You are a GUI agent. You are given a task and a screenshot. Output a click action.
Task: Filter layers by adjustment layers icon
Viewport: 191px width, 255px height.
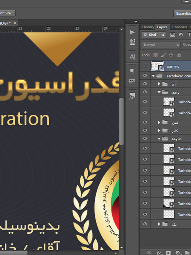[x=181, y=35]
